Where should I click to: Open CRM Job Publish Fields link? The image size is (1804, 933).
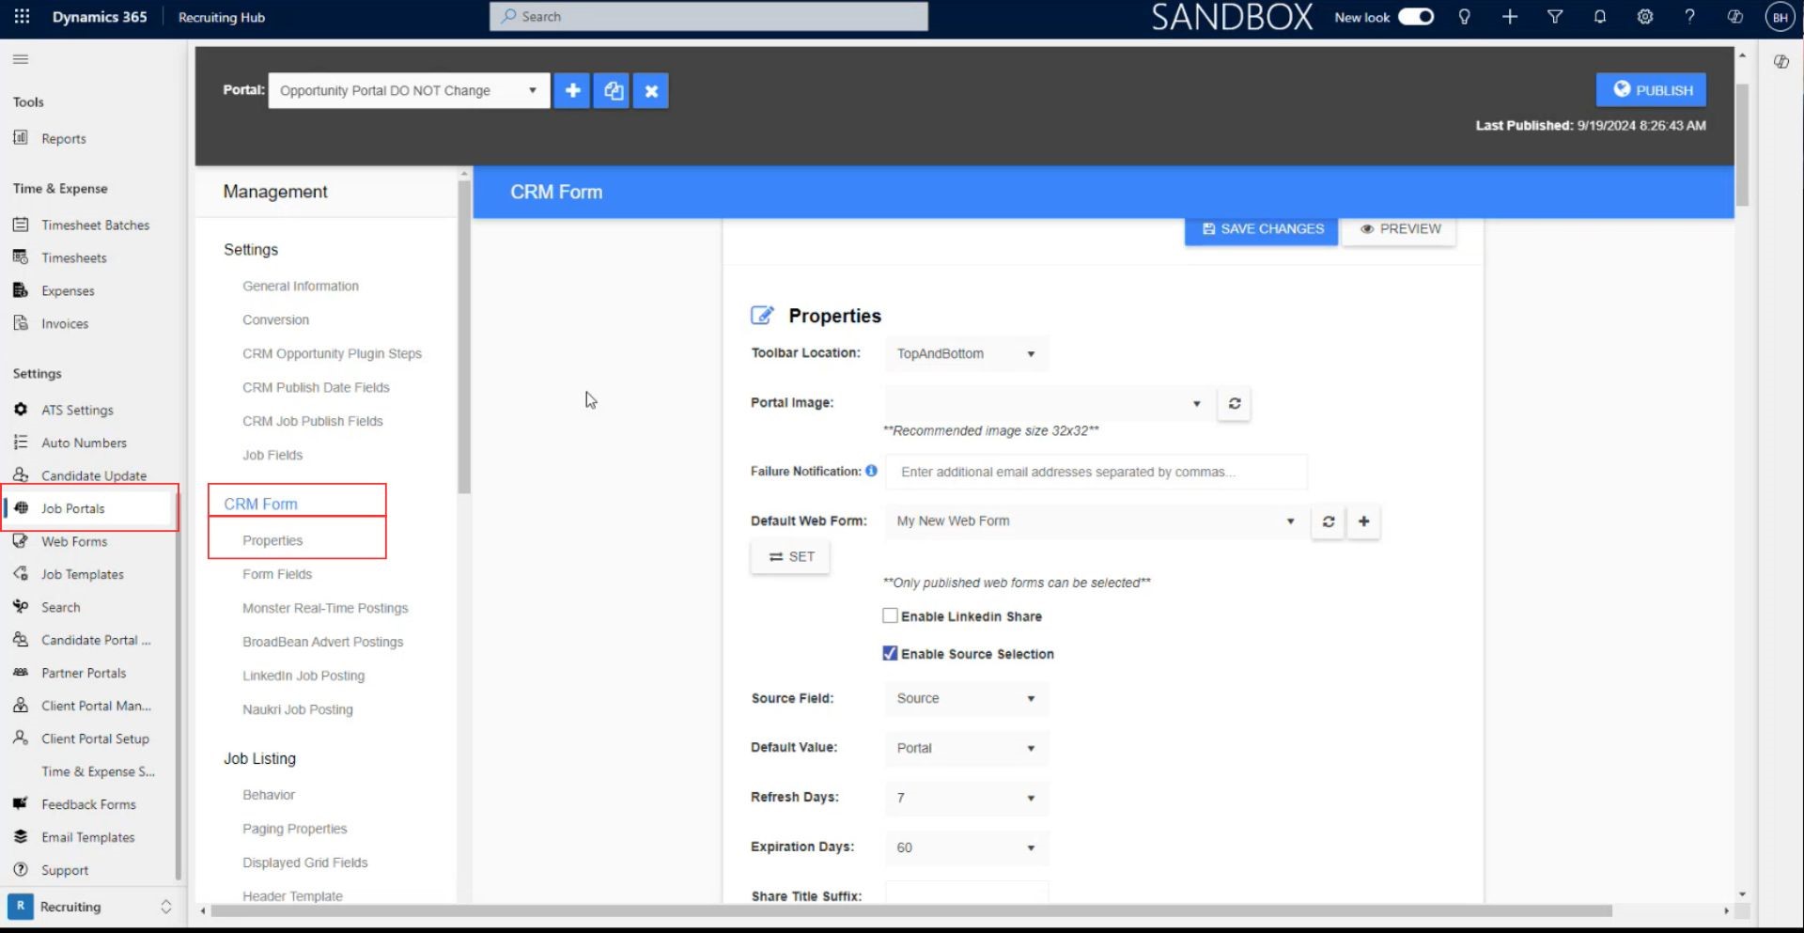coord(313,422)
